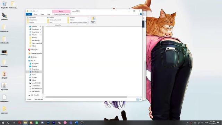The image size is (222, 125).
Task: Select MEGAsync in the navigation pane
Action: tap(34, 50)
